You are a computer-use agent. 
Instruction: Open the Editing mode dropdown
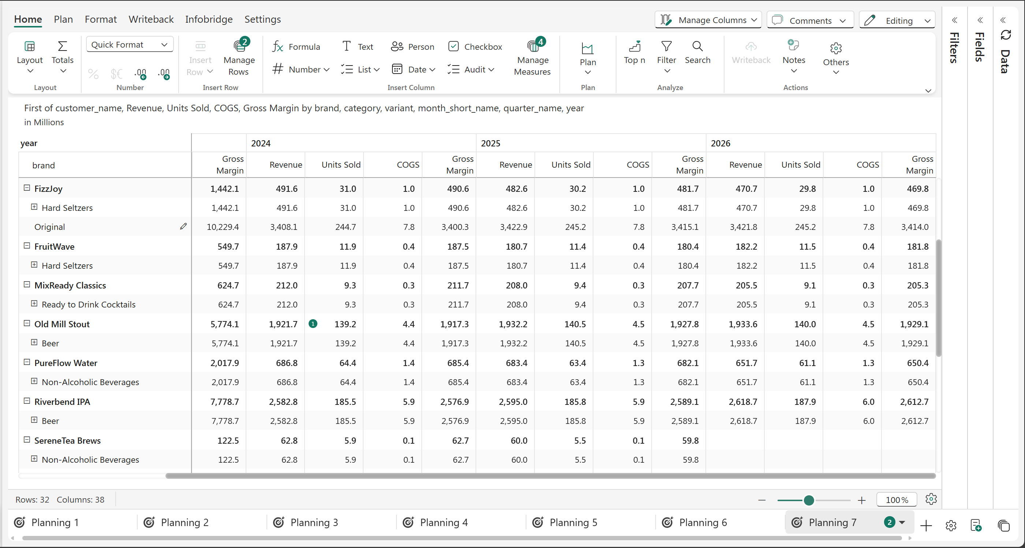897,20
